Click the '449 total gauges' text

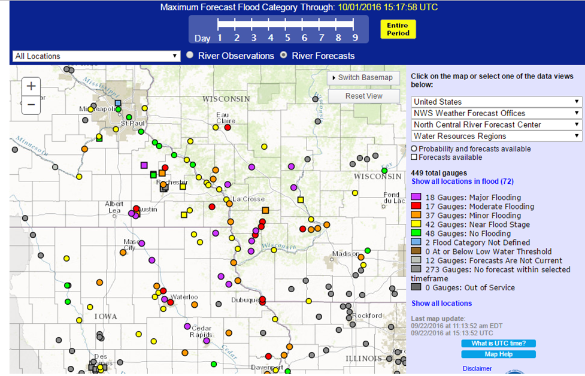(439, 173)
